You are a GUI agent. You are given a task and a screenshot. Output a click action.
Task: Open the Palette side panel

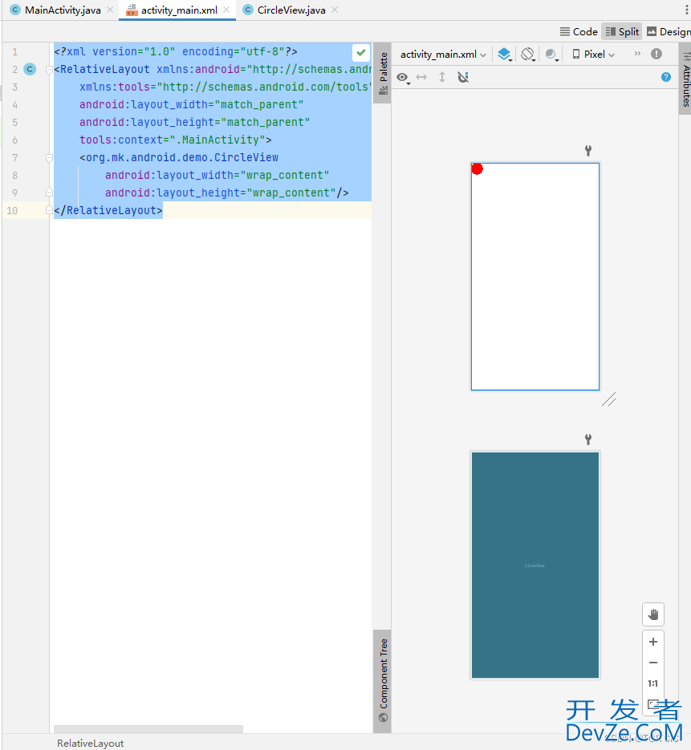383,73
